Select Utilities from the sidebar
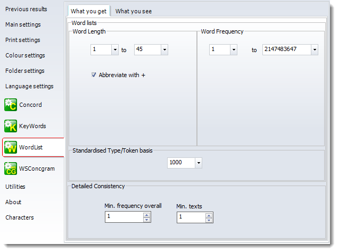 15,187
